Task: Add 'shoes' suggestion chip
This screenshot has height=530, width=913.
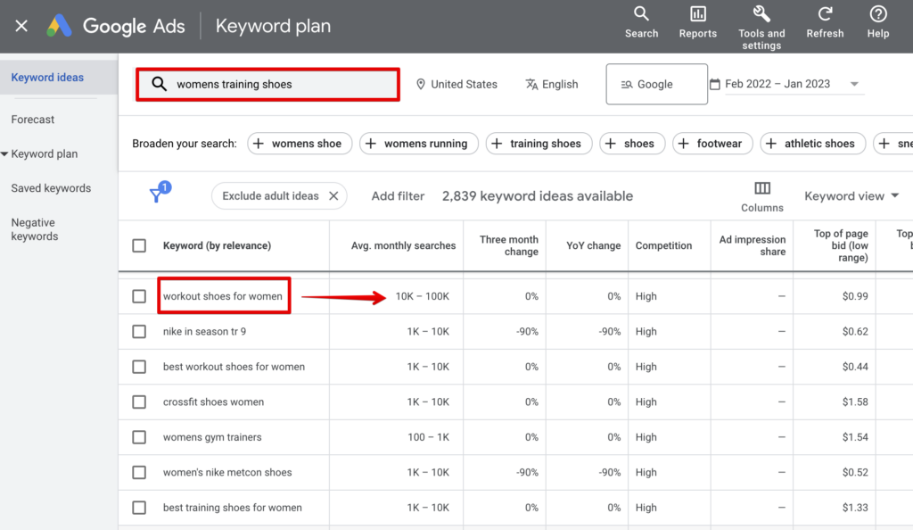Action: pos(632,144)
